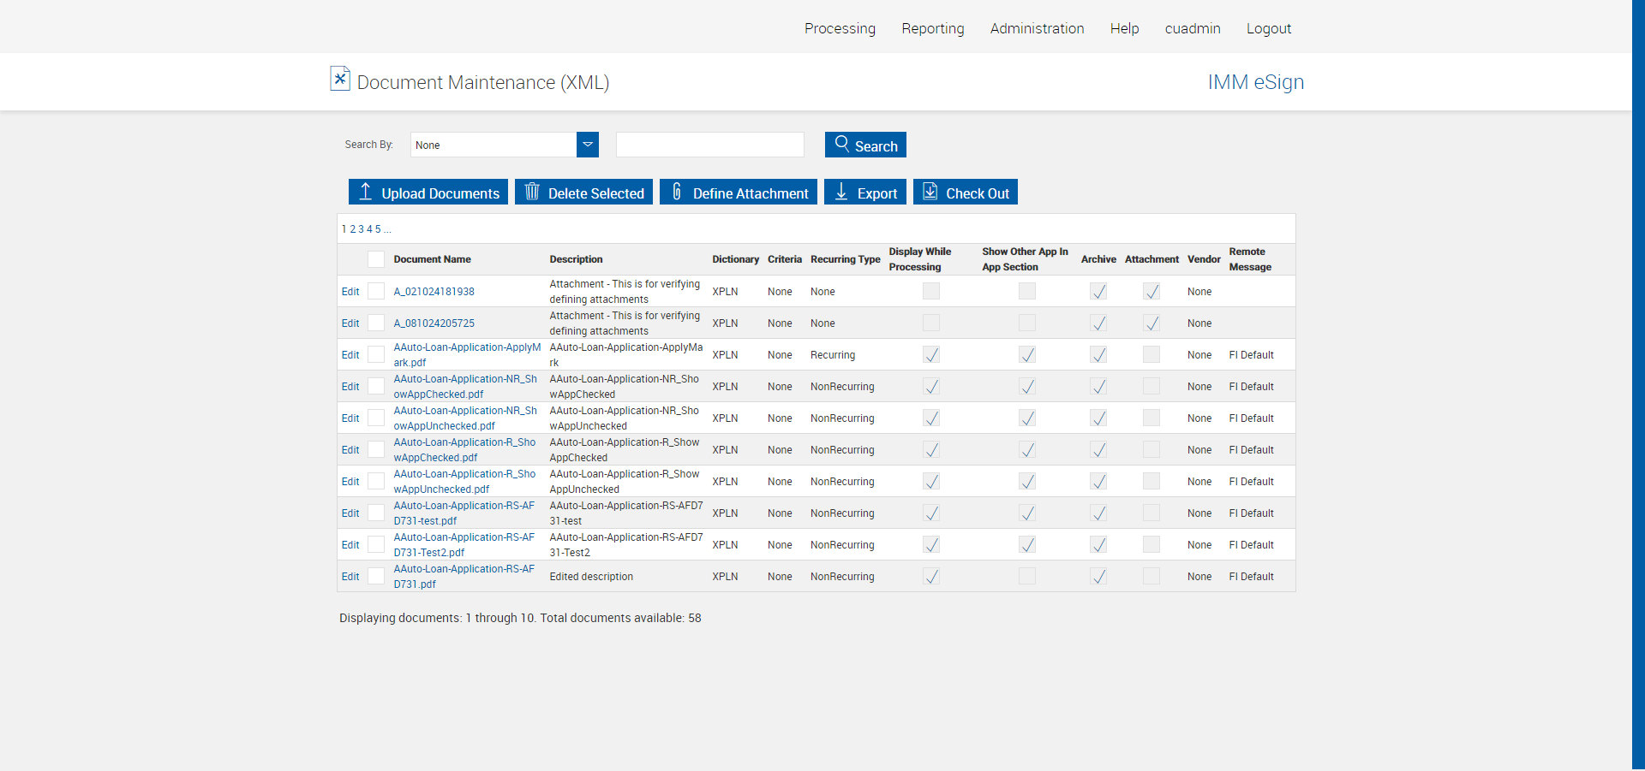Screen dimensions: 1645x771
Task: Click the search text input field
Action: pyautogui.click(x=709, y=145)
